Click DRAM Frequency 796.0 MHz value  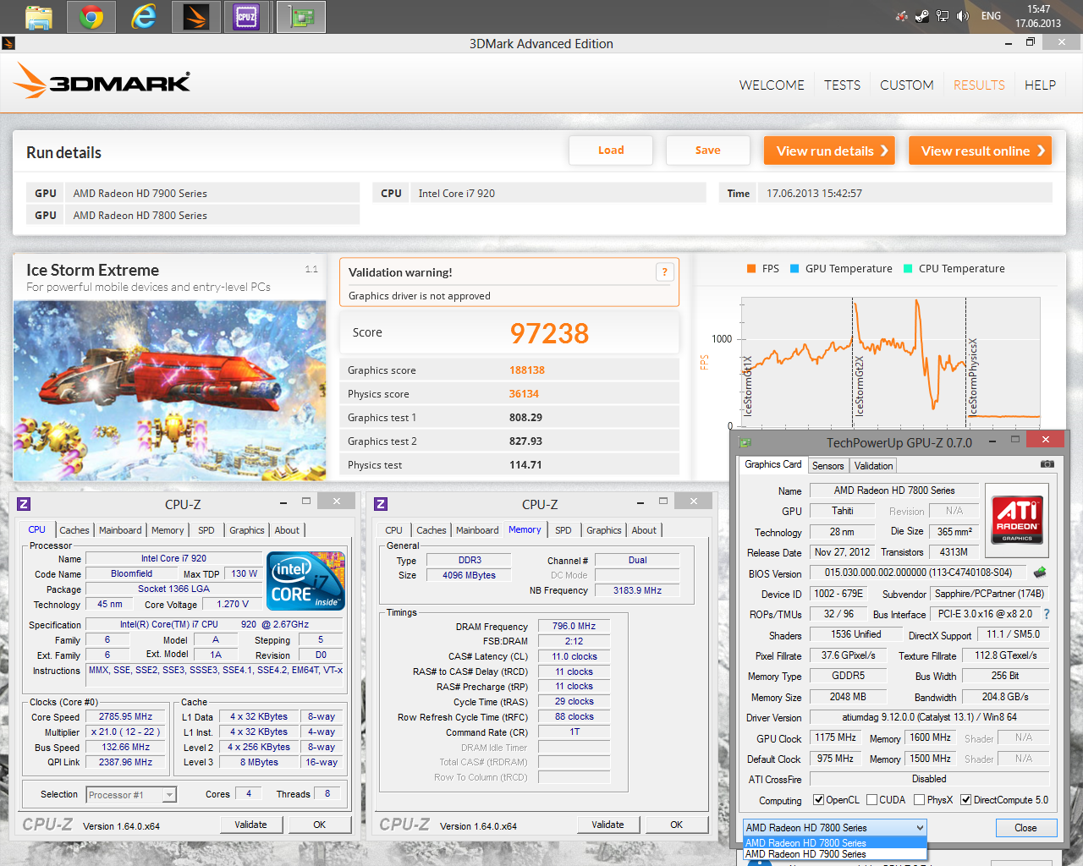tap(574, 627)
